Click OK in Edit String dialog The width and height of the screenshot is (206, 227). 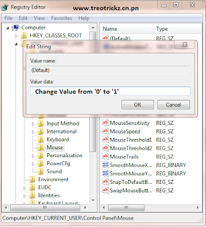[138, 104]
